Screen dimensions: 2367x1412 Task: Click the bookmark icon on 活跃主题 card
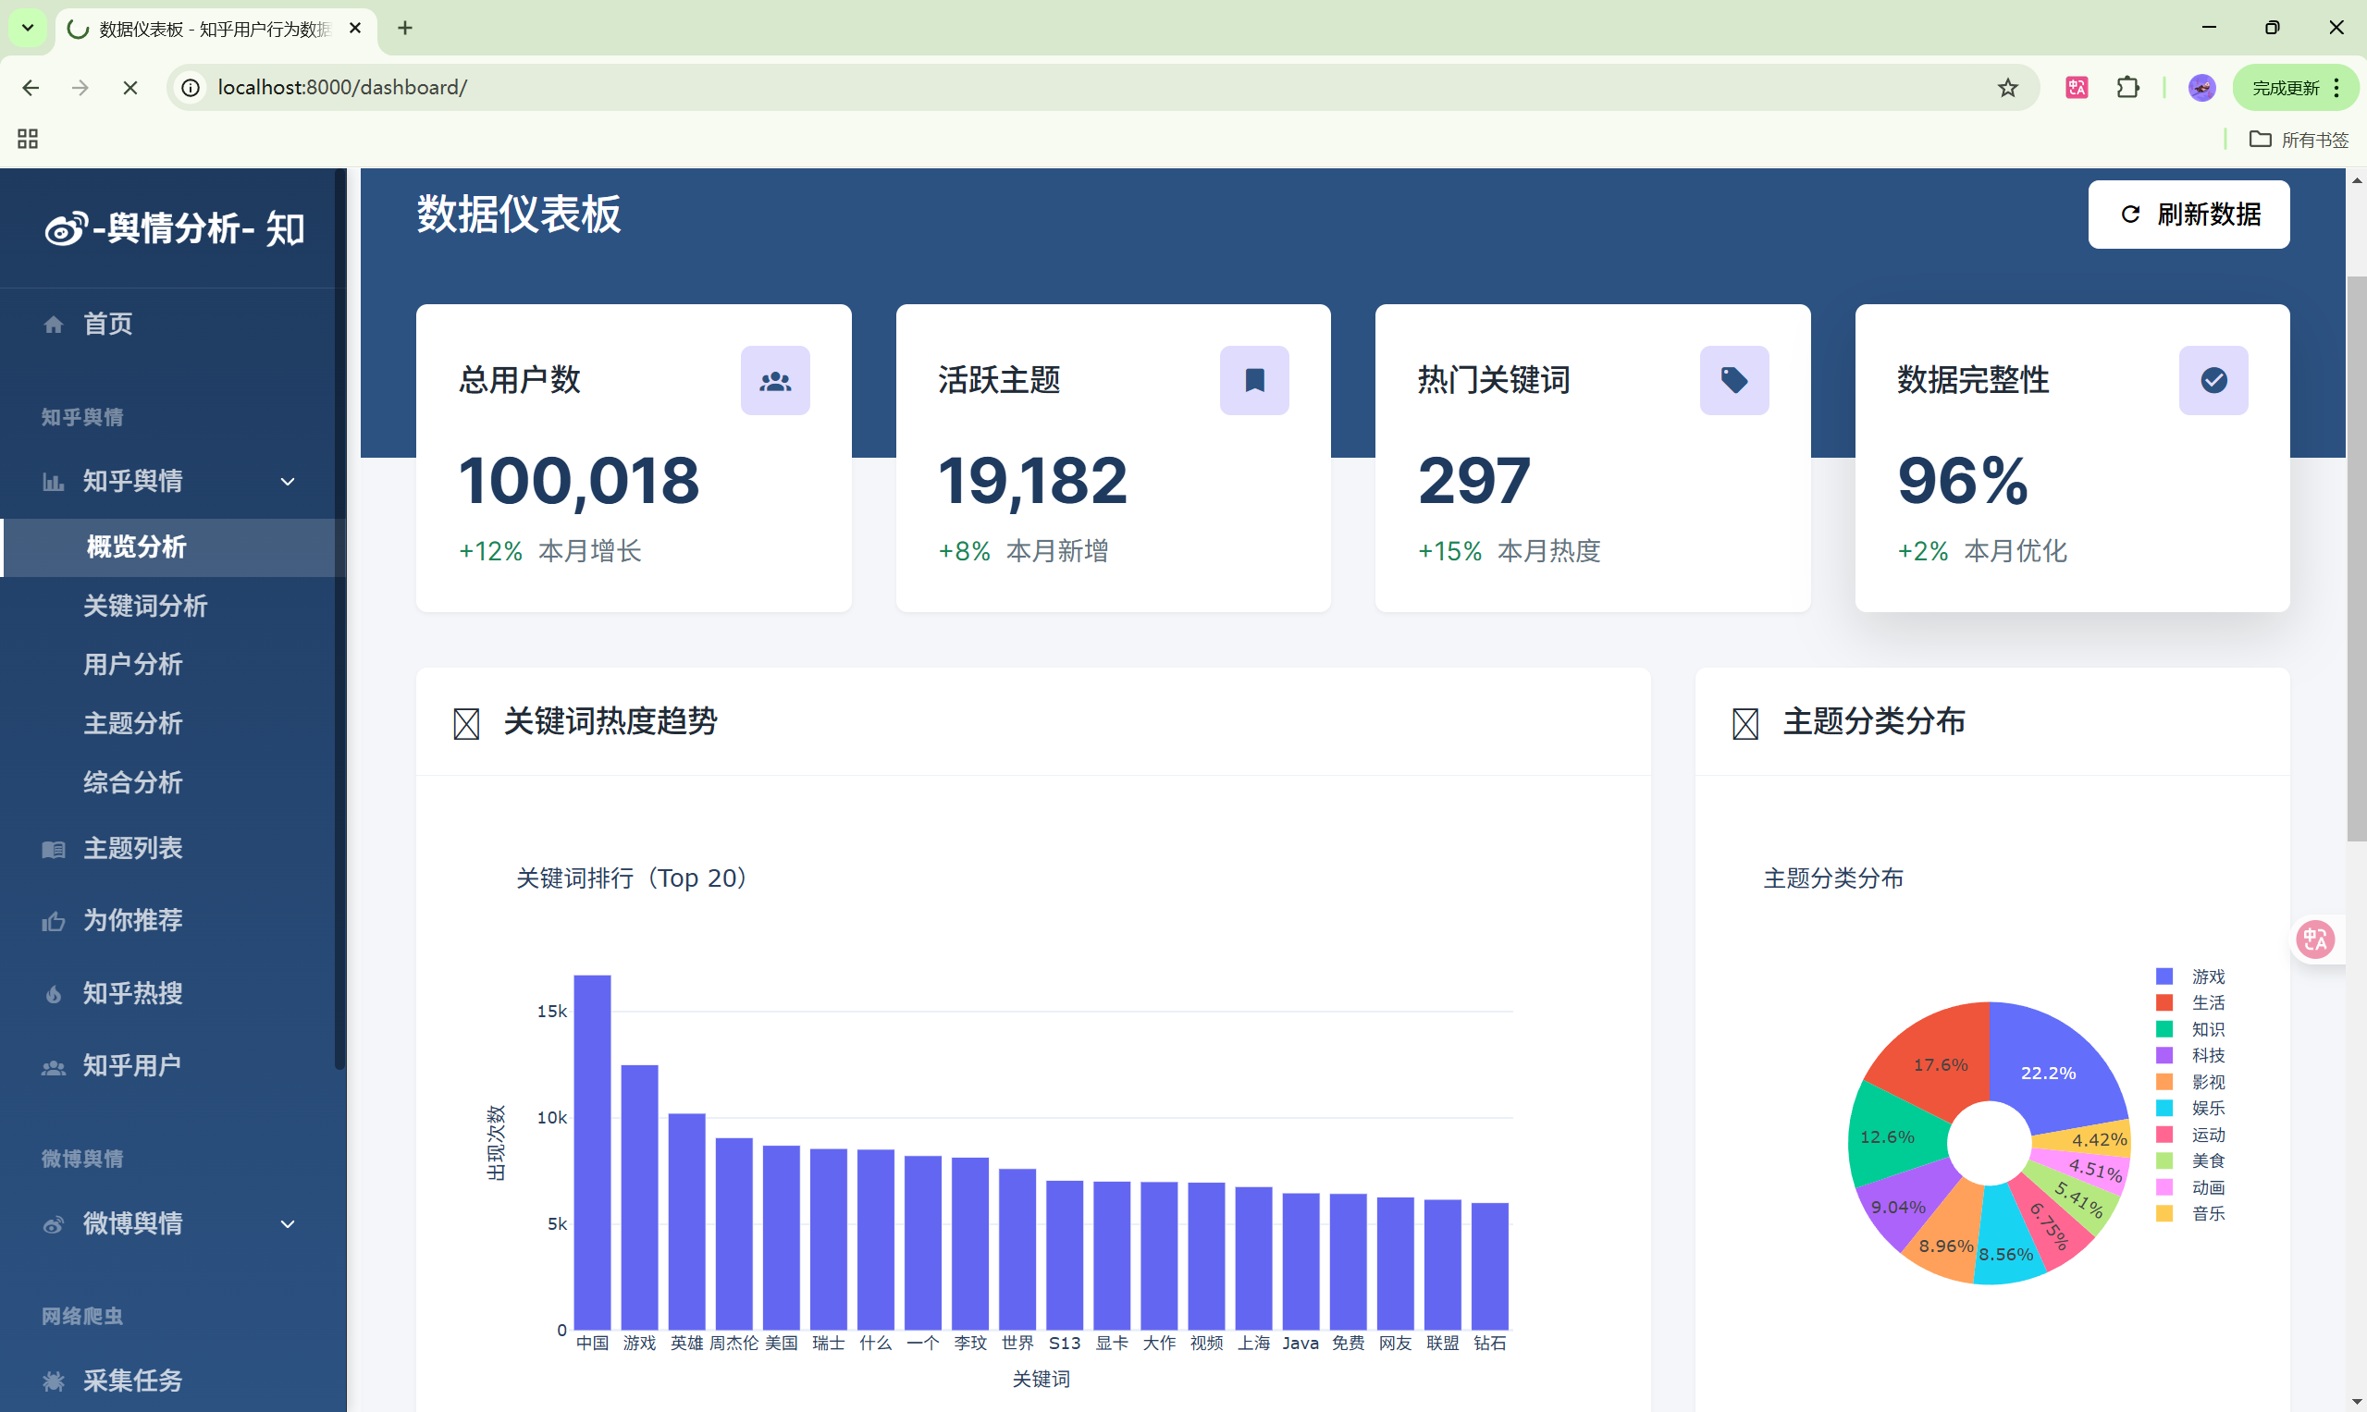tap(1253, 381)
